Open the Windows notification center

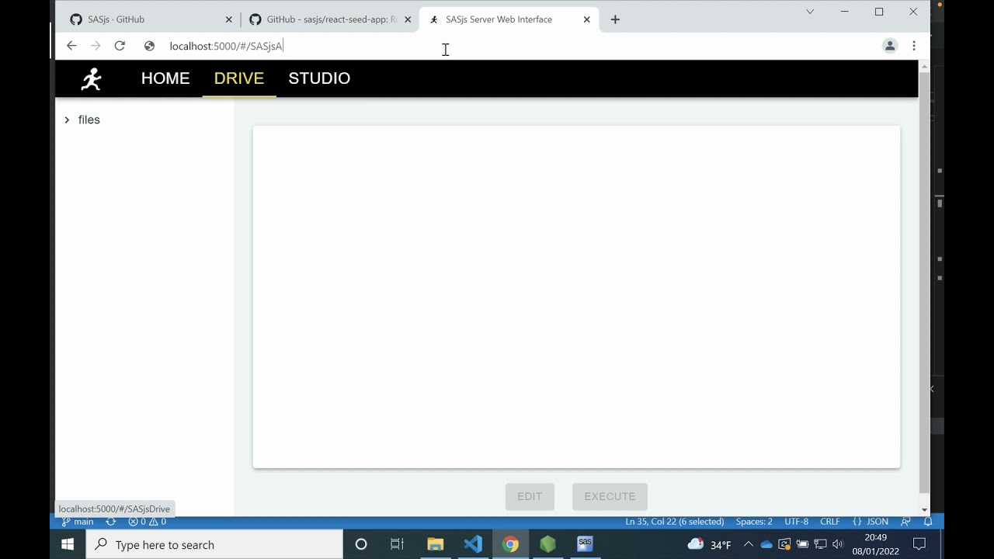tap(919, 544)
